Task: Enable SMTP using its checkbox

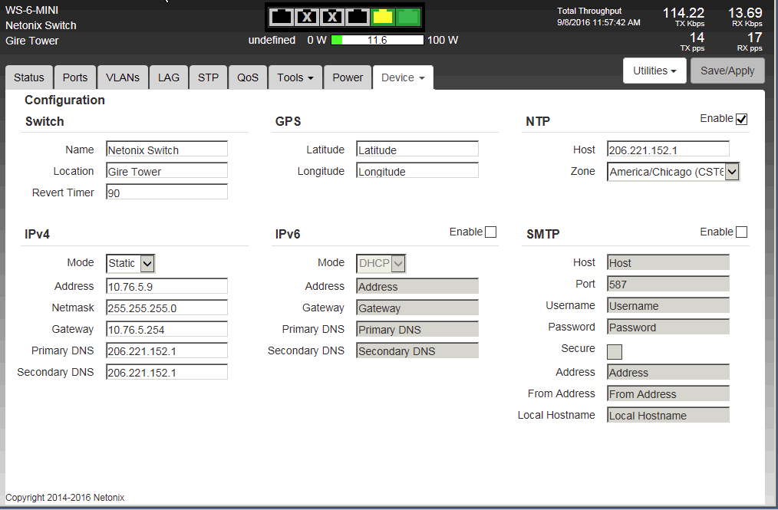Action: pyautogui.click(x=741, y=232)
